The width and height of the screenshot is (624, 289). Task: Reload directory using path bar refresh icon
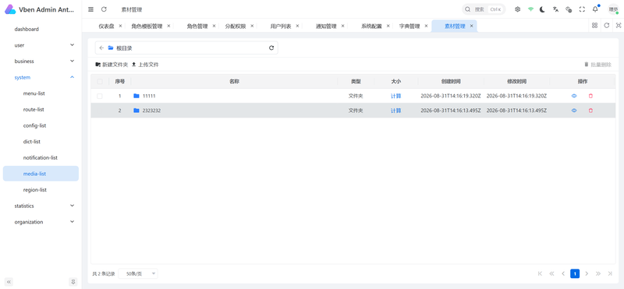271,48
